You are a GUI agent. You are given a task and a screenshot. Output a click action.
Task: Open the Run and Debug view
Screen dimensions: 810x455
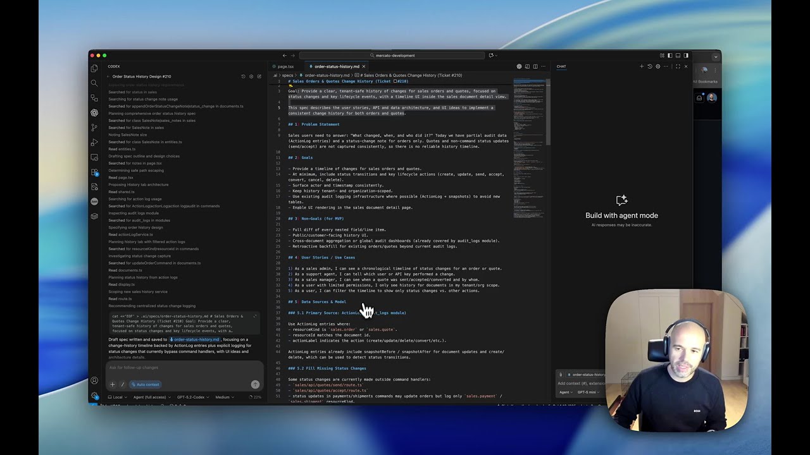(94, 142)
